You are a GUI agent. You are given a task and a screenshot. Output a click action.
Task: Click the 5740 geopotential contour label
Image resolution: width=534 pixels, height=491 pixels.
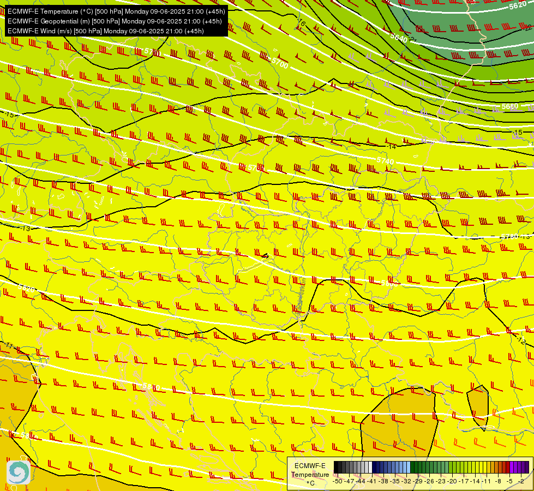coord(385,160)
